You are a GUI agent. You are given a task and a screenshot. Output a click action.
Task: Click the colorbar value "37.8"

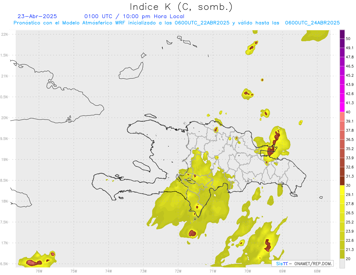pos(349,131)
